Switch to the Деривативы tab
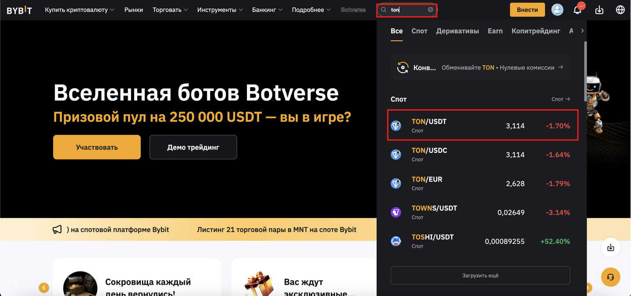 coord(457,31)
